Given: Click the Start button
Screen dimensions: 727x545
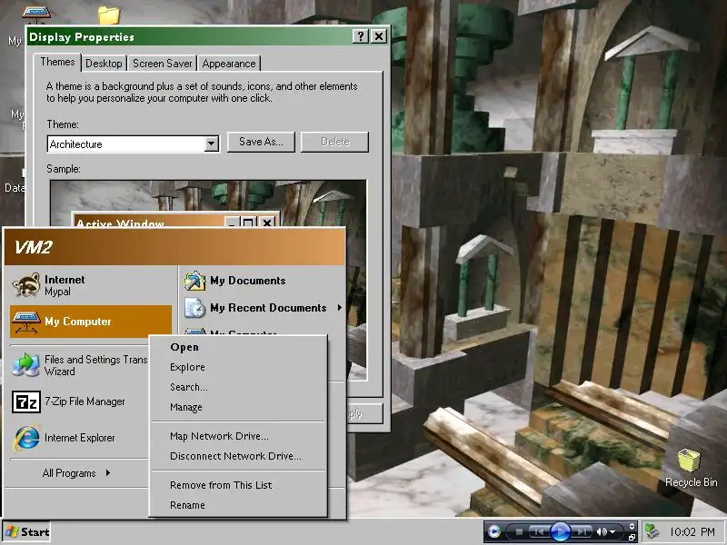Looking at the screenshot, I should (27, 532).
